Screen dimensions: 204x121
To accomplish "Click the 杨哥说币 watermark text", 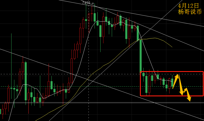I will [190, 12].
